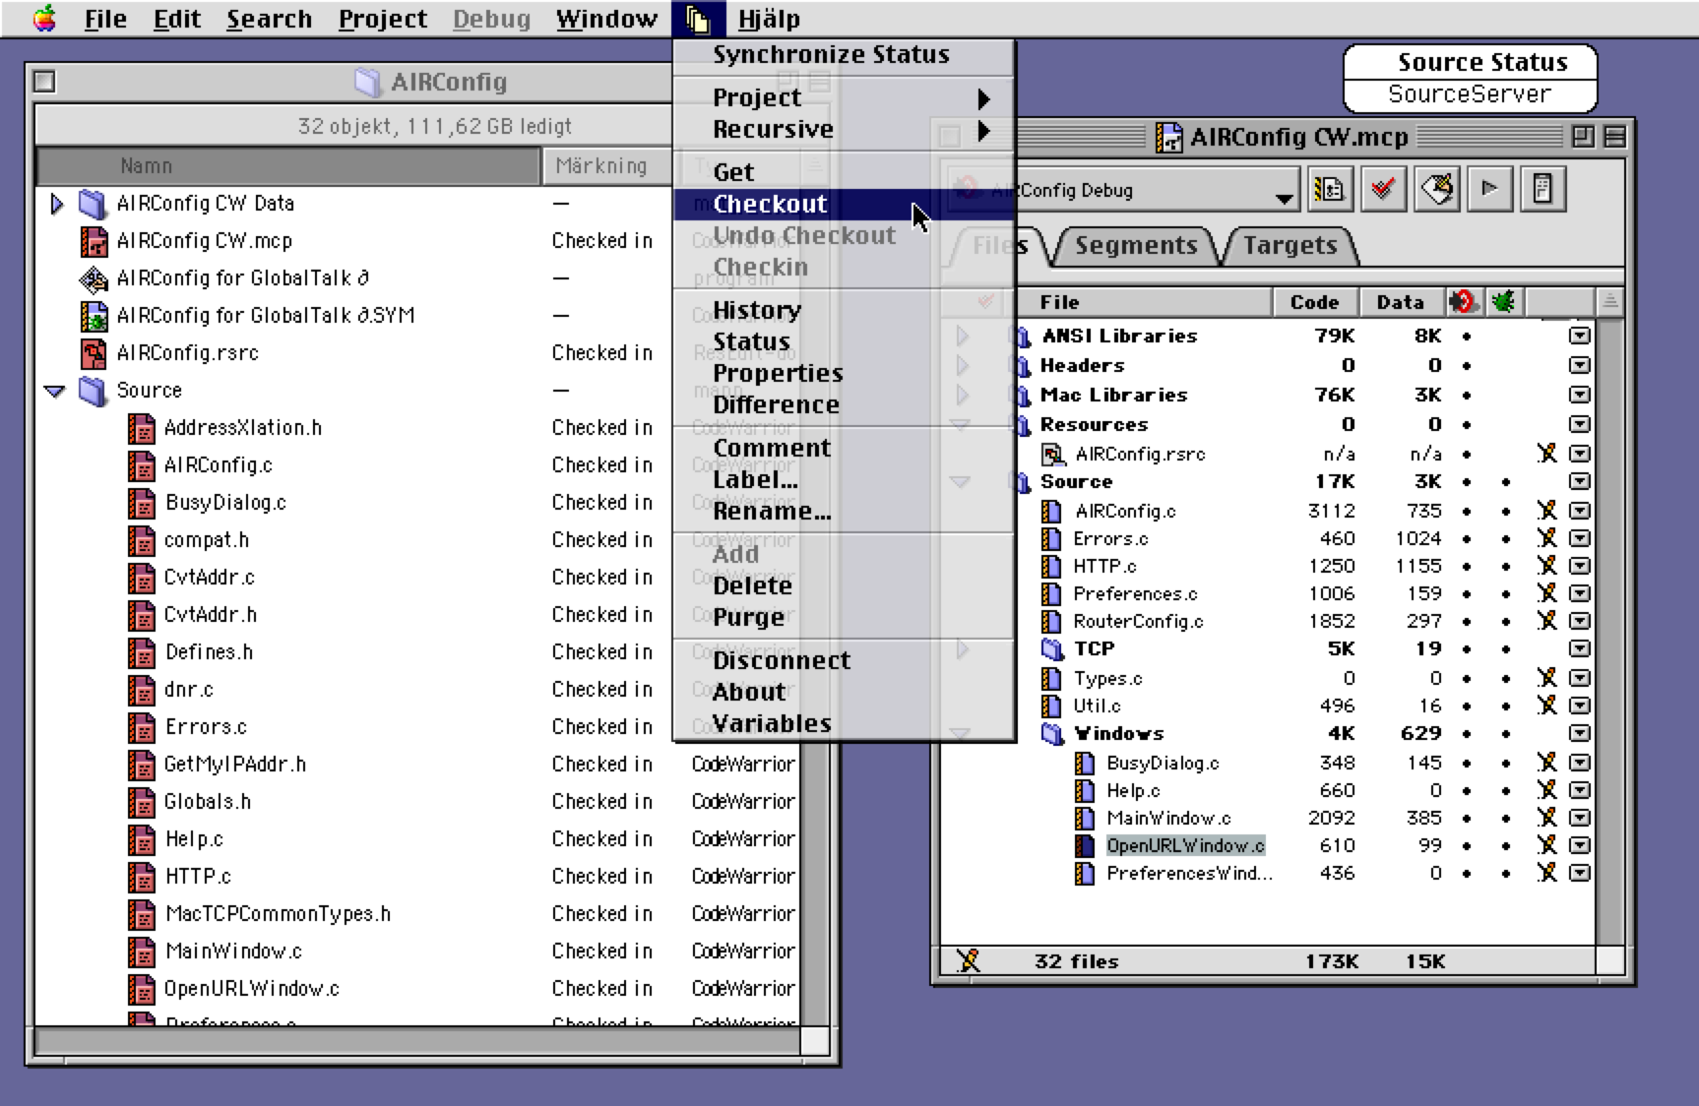Viewport: 1699px width, 1106px height.
Task: Open the Target Settings toolbar icon
Action: 1330,189
